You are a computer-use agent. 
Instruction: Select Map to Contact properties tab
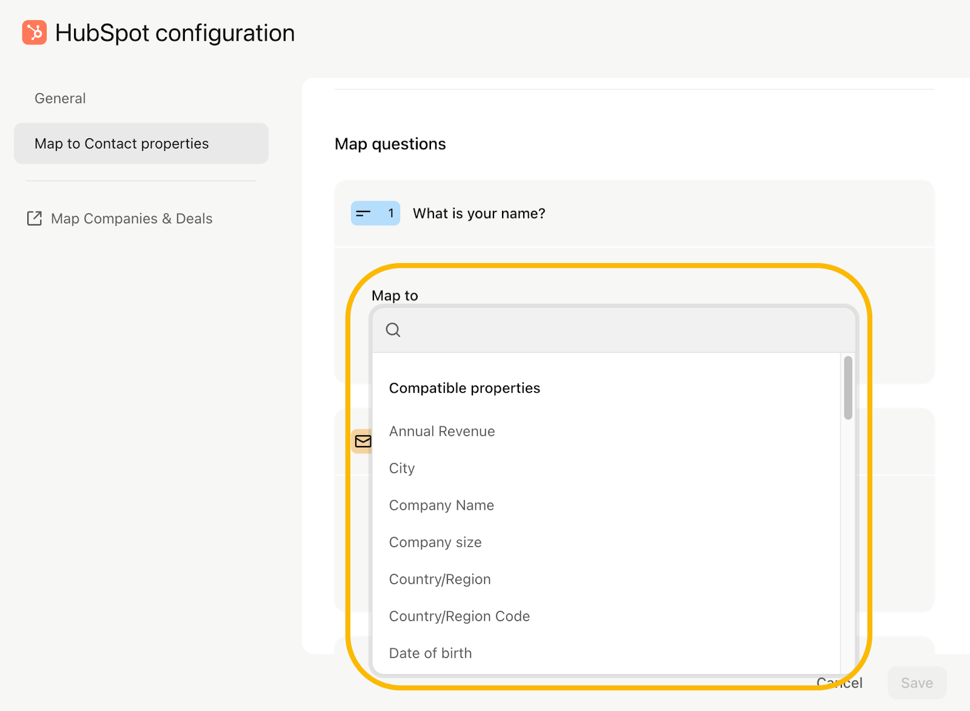tap(141, 144)
